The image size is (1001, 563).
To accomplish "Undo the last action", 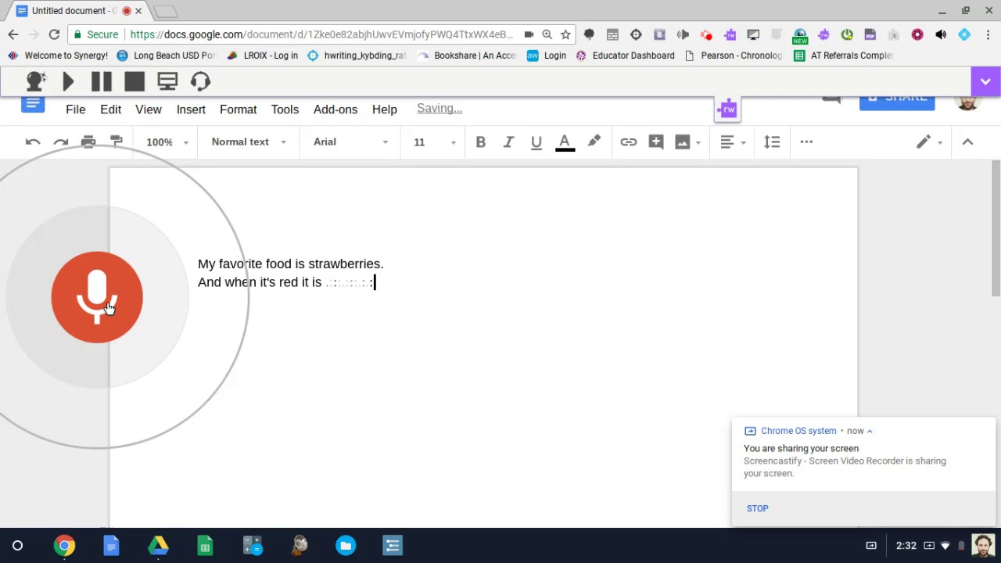I will (x=33, y=142).
